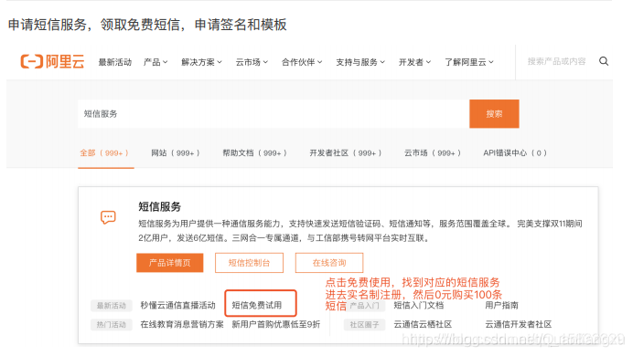Click the 短信服务 search input box
Image resolution: width=633 pixels, height=356 pixels.
click(x=274, y=114)
